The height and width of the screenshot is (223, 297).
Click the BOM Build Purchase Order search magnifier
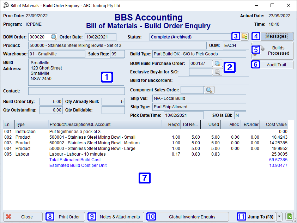pos(218,64)
